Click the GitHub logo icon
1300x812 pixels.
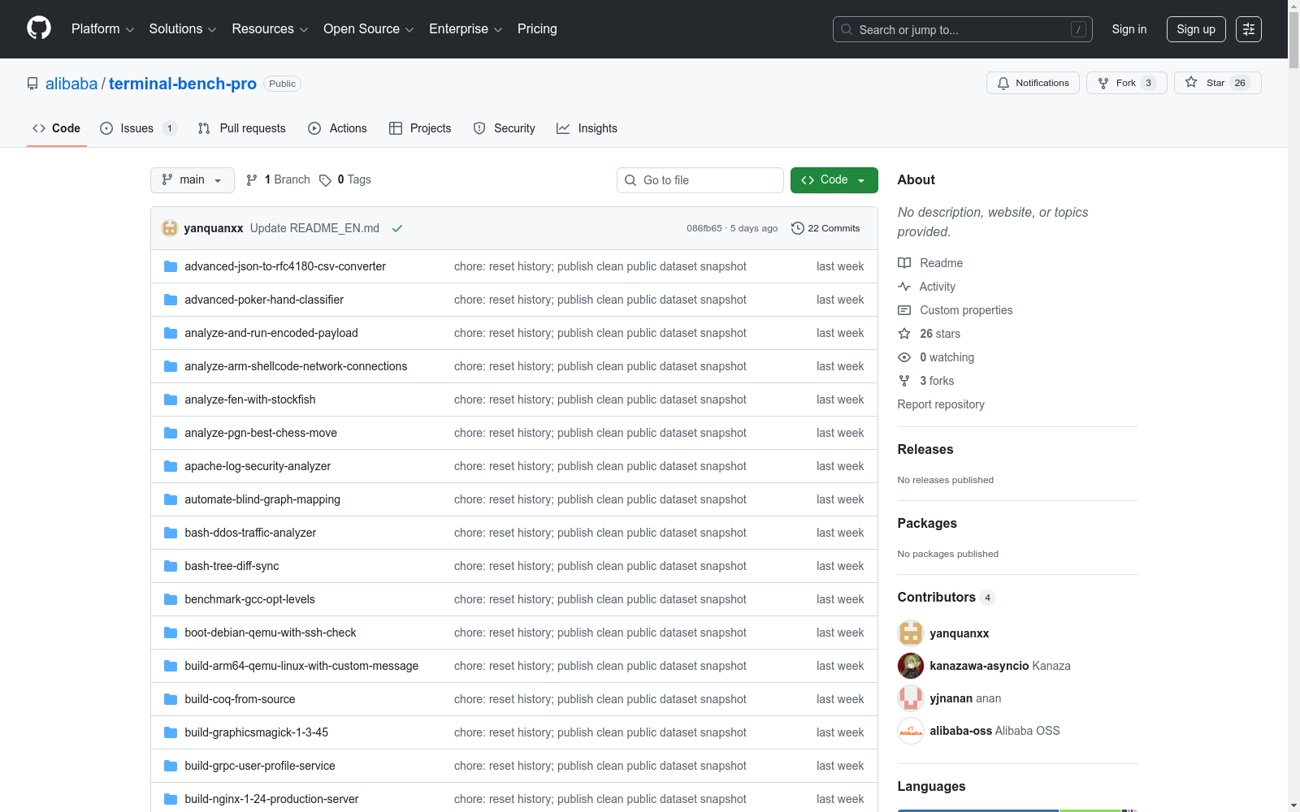tap(39, 28)
